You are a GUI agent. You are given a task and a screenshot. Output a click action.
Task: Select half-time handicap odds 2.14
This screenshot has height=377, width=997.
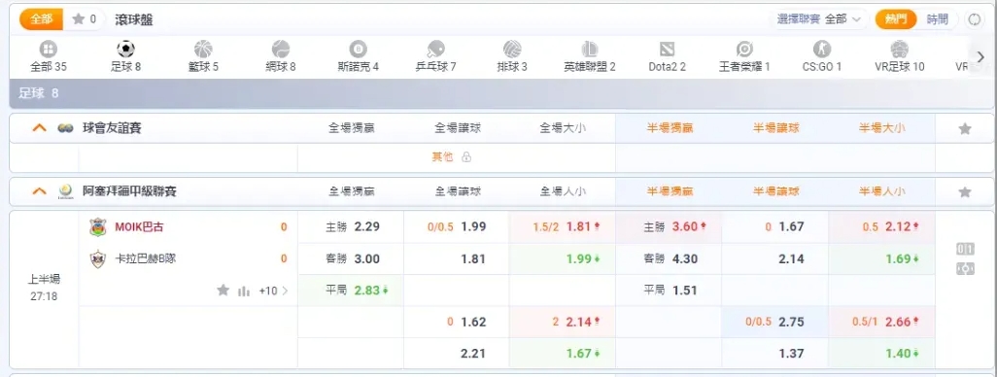pyautogui.click(x=775, y=258)
